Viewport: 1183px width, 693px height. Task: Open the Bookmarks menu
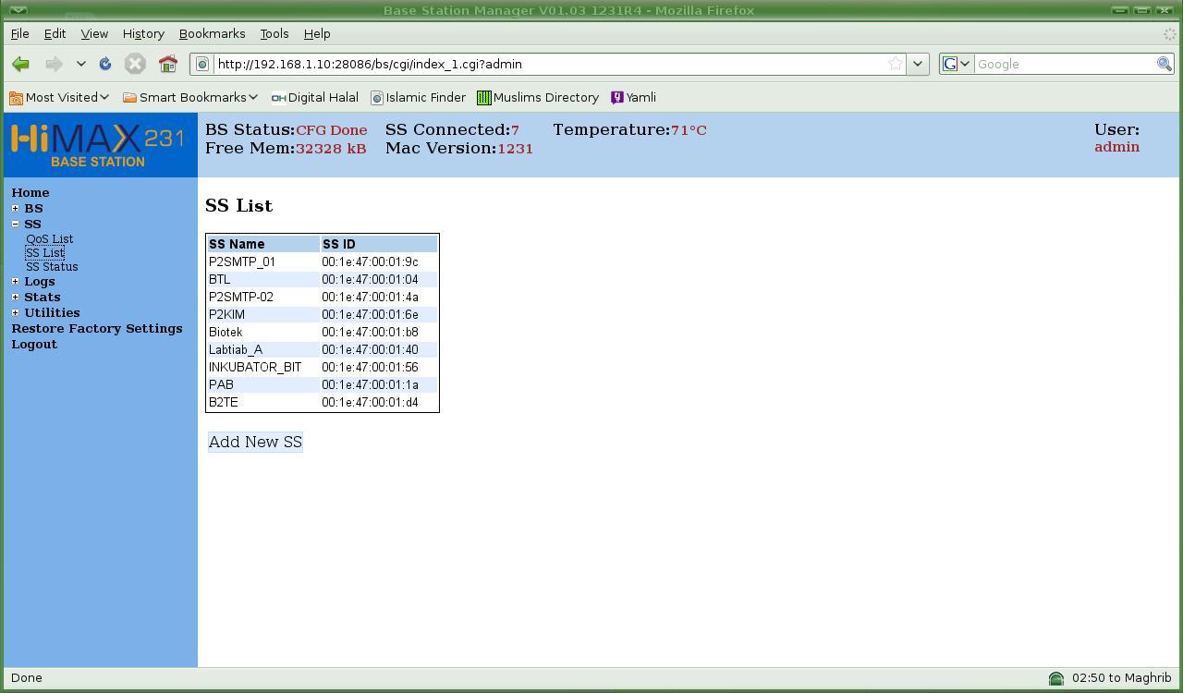click(x=212, y=33)
